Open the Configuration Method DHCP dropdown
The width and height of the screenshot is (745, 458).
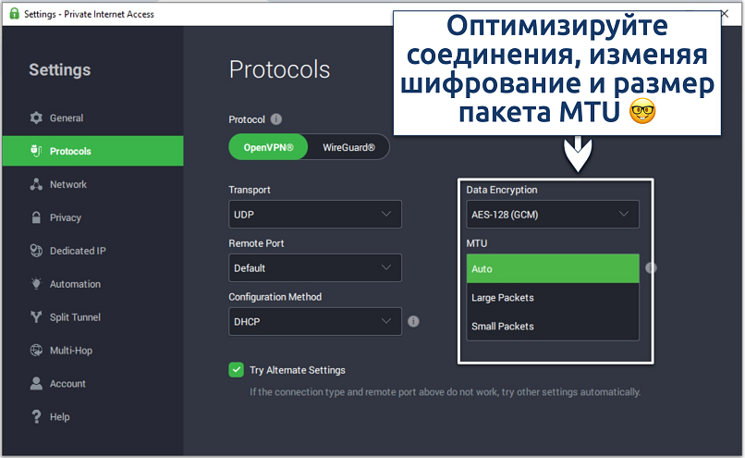[315, 321]
